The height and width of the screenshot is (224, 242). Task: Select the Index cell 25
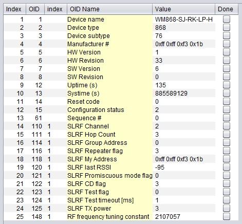[15, 217]
